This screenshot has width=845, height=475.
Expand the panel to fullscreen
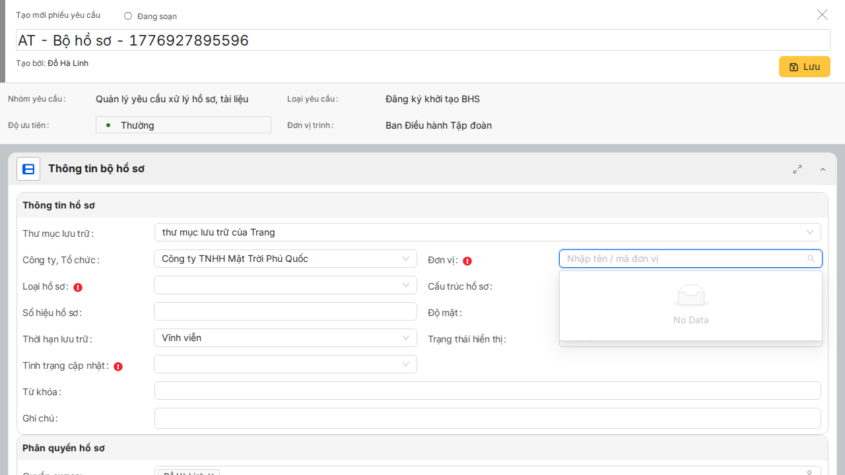click(797, 170)
